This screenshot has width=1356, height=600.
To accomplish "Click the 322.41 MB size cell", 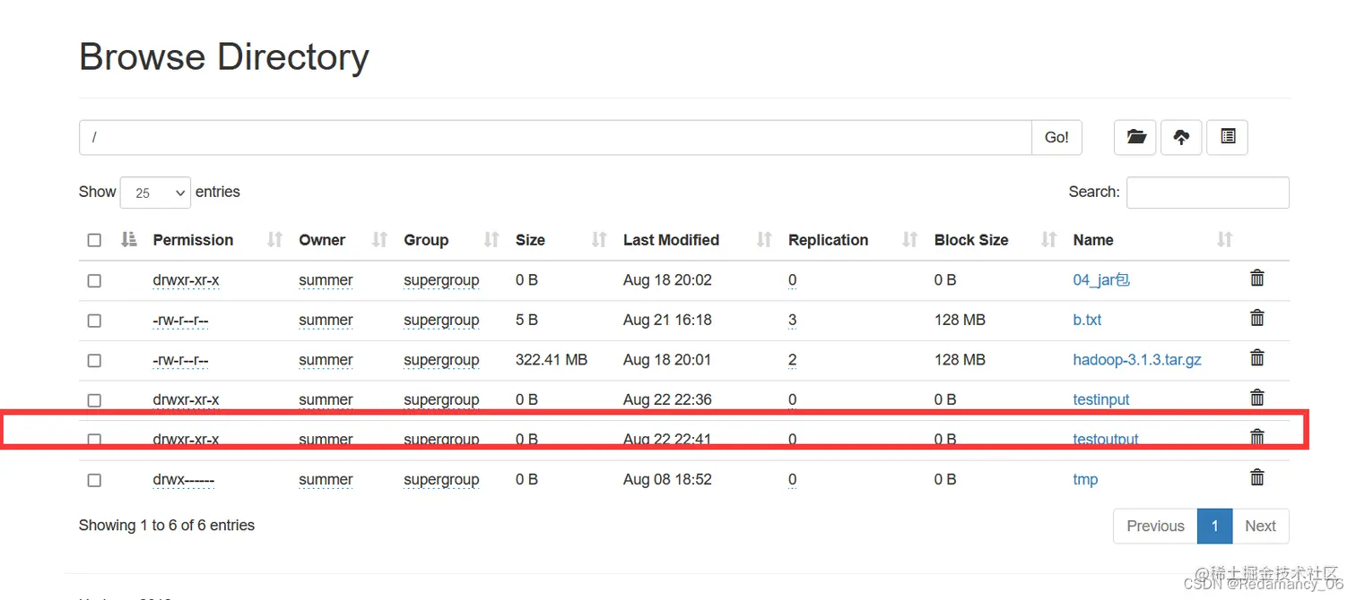I will tap(552, 360).
